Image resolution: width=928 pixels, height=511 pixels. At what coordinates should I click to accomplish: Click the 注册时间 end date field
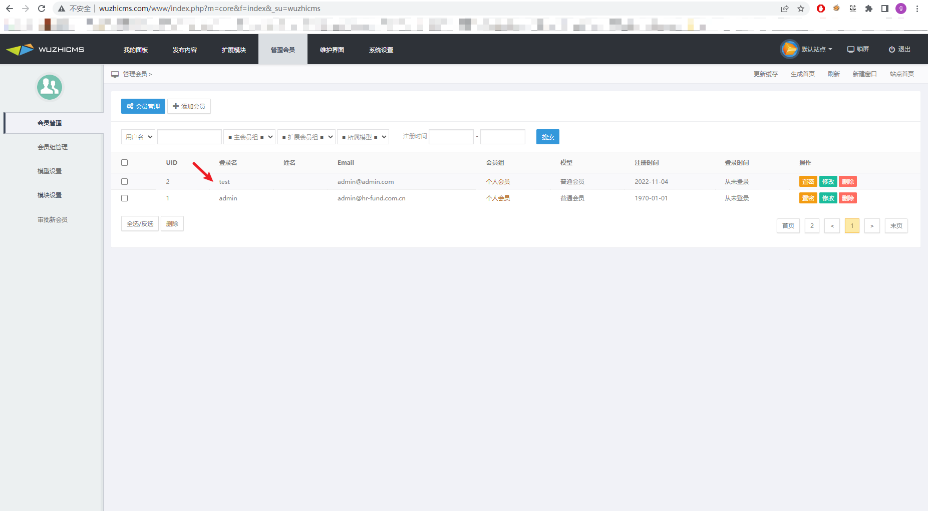(x=503, y=137)
